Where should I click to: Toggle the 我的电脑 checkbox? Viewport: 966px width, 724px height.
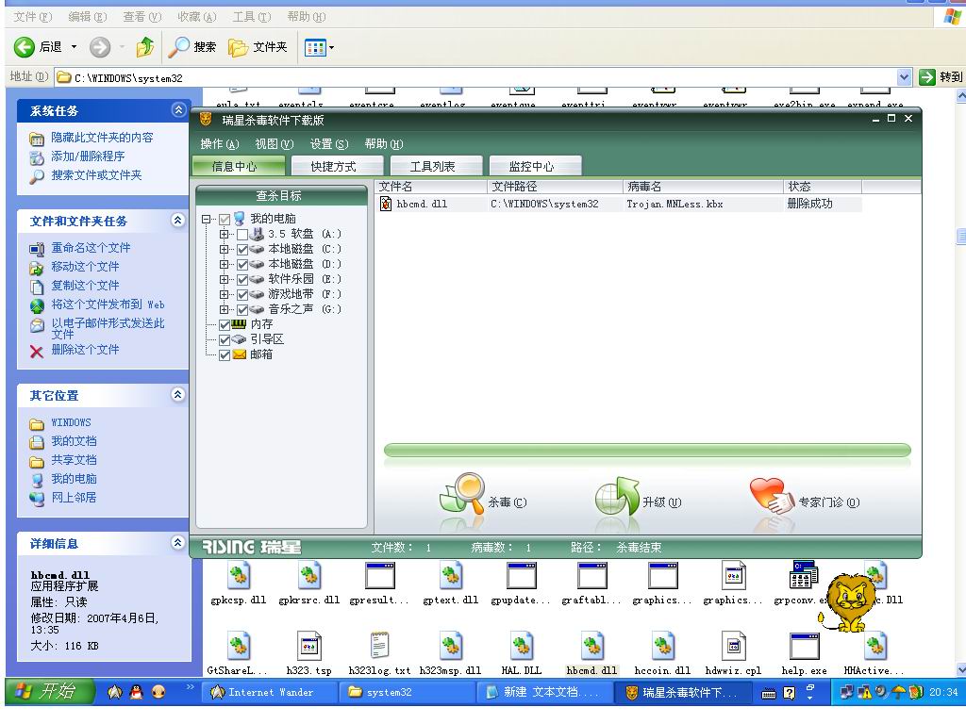point(225,219)
